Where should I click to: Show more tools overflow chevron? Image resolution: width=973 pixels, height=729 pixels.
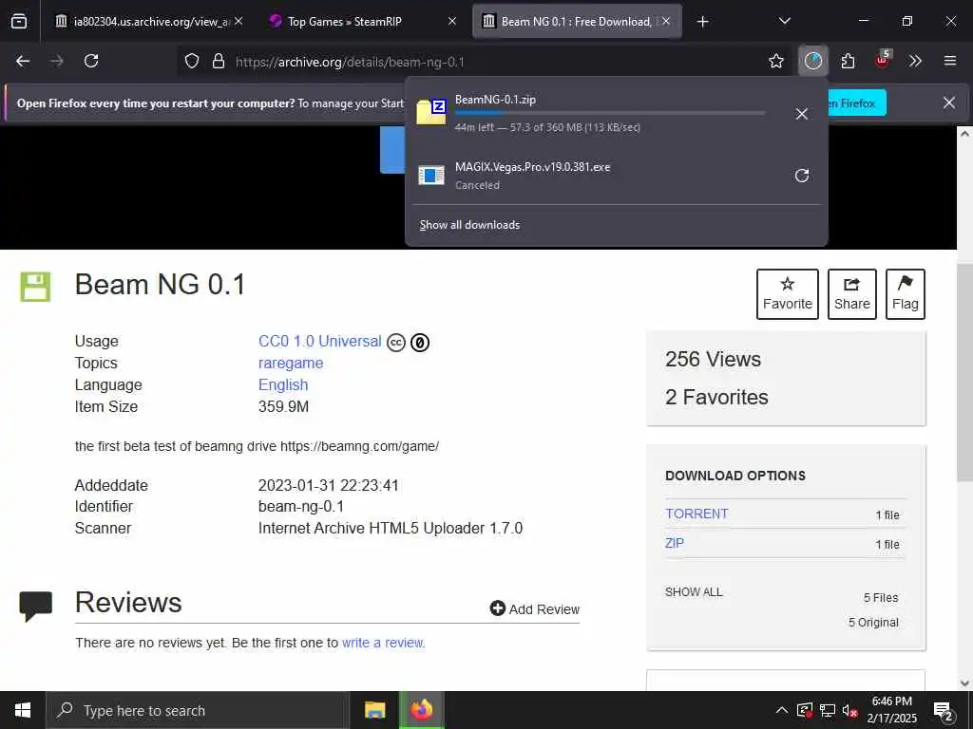(x=915, y=61)
